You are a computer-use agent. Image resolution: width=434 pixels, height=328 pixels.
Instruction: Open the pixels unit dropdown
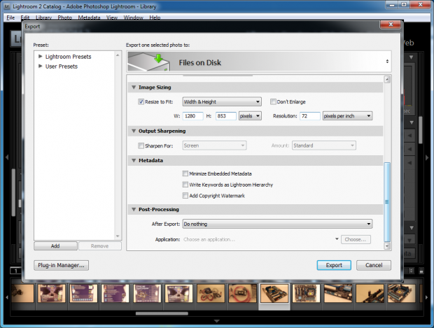pos(250,116)
